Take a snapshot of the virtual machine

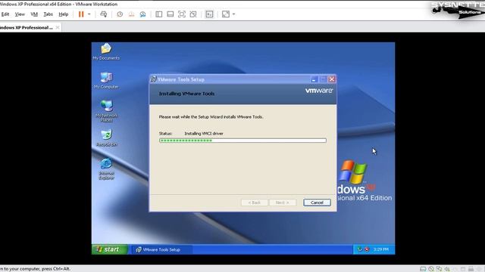click(x=120, y=14)
